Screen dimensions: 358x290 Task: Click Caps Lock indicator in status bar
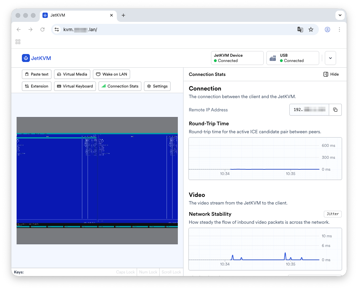tap(125, 272)
